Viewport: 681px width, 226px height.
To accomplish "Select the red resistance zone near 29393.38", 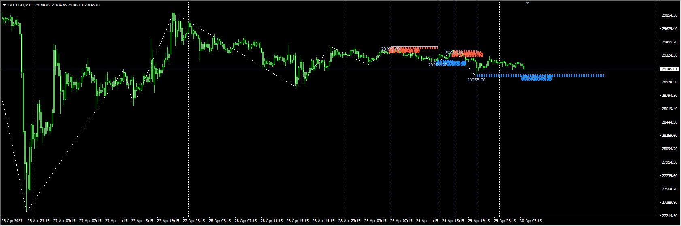I will [465, 51].
